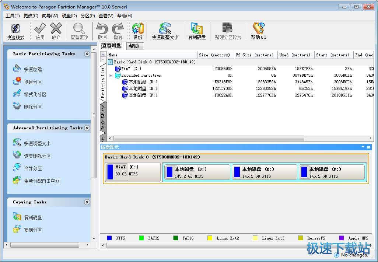Choose 格式化分区 format partition task
The height and width of the screenshot is (262, 378).
click(x=35, y=94)
